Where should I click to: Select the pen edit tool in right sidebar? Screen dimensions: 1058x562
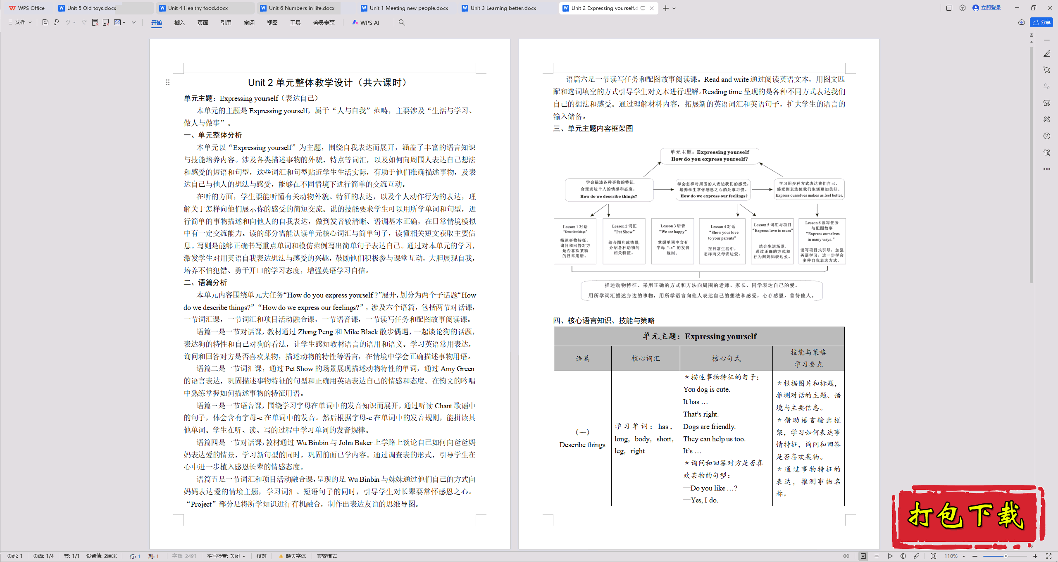click(1047, 54)
